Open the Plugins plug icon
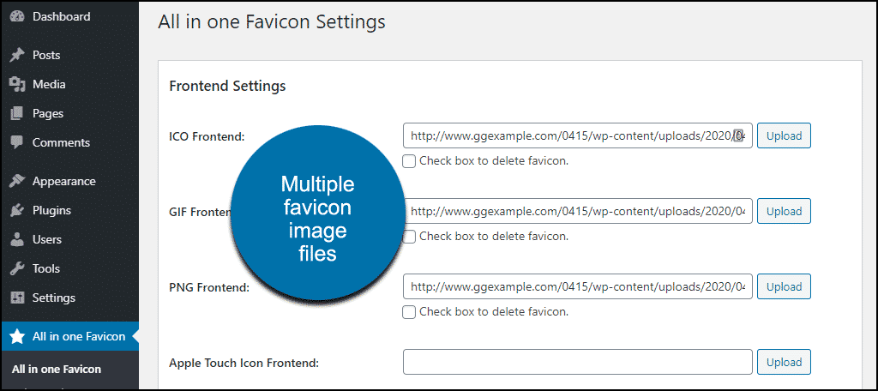This screenshot has height=391, width=878. (17, 211)
